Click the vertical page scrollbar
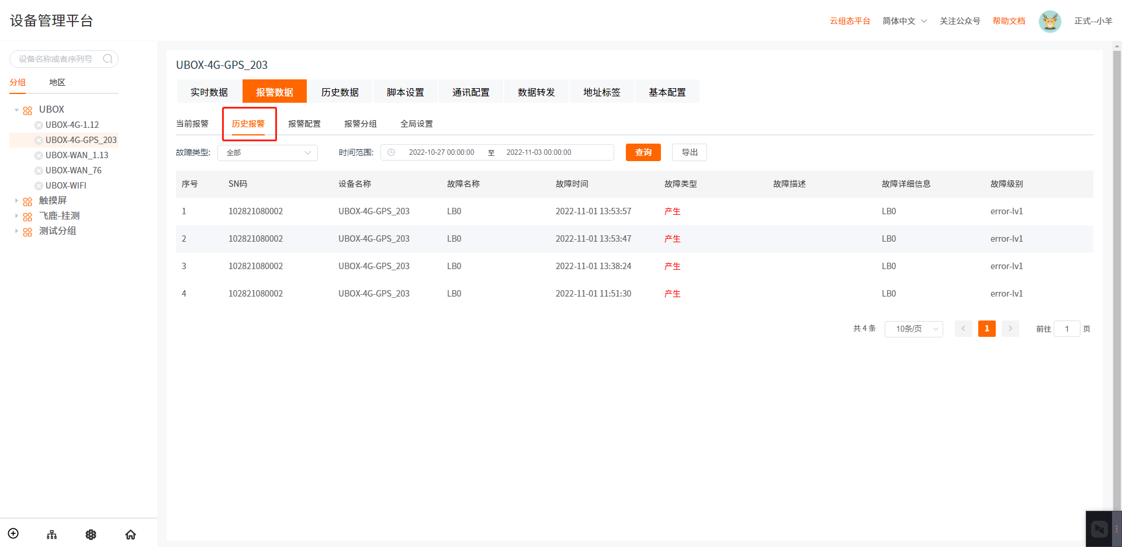1122x547 pixels. pyautogui.click(x=1117, y=280)
